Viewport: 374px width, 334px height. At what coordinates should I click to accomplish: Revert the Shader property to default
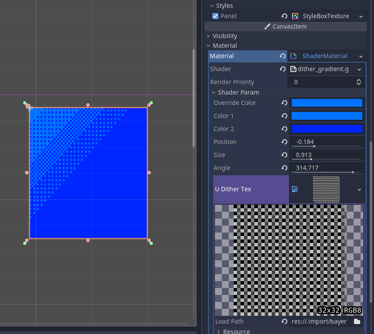point(283,69)
